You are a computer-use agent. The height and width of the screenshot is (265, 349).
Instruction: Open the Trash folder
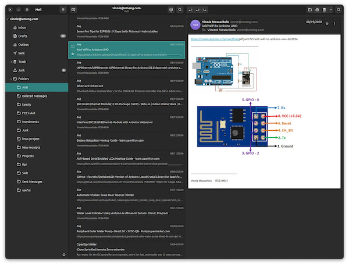[37, 62]
